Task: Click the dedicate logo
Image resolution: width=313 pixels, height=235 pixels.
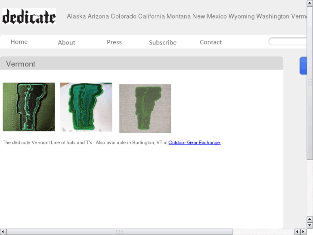Action: [29, 16]
